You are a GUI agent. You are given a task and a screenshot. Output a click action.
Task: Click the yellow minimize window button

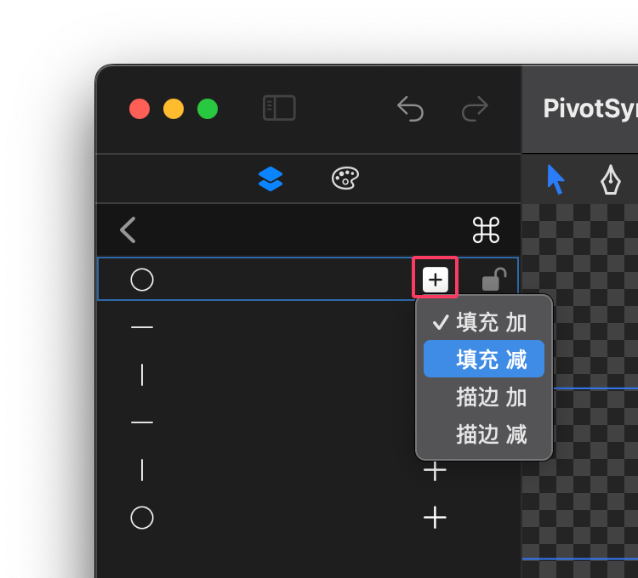pos(174,109)
